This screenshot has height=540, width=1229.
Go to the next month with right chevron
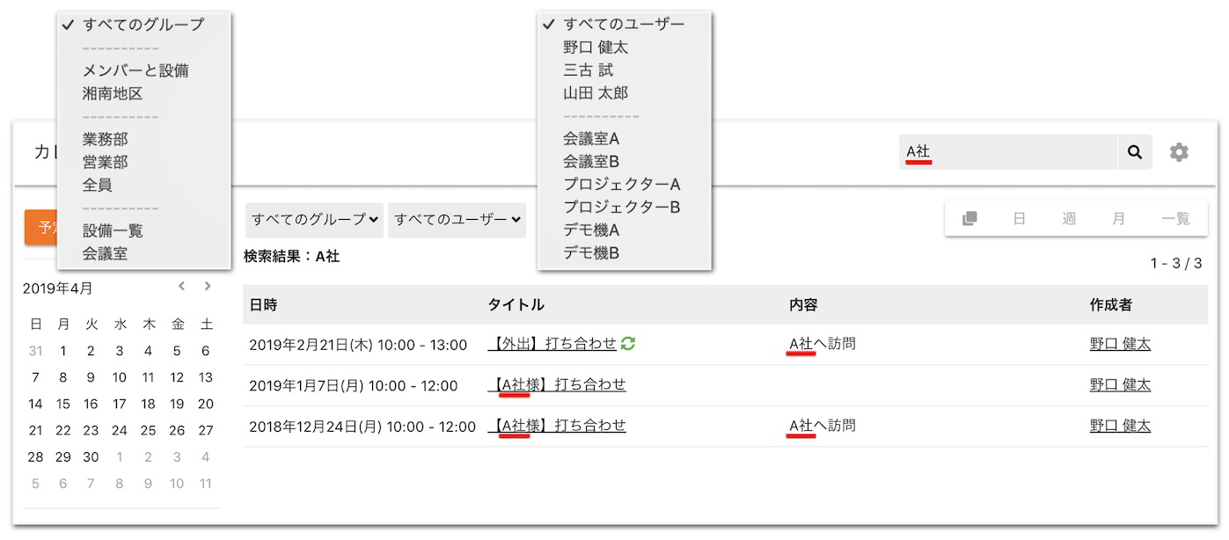coord(208,286)
